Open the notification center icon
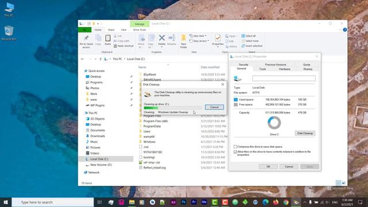This screenshot has width=368, height=207. tap(360, 202)
